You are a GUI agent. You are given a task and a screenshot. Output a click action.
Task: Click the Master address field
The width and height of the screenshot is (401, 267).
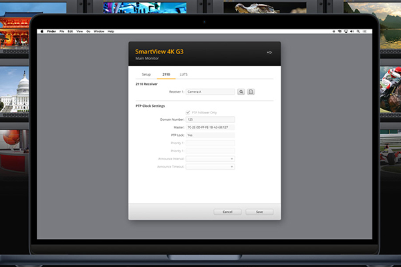210,127
